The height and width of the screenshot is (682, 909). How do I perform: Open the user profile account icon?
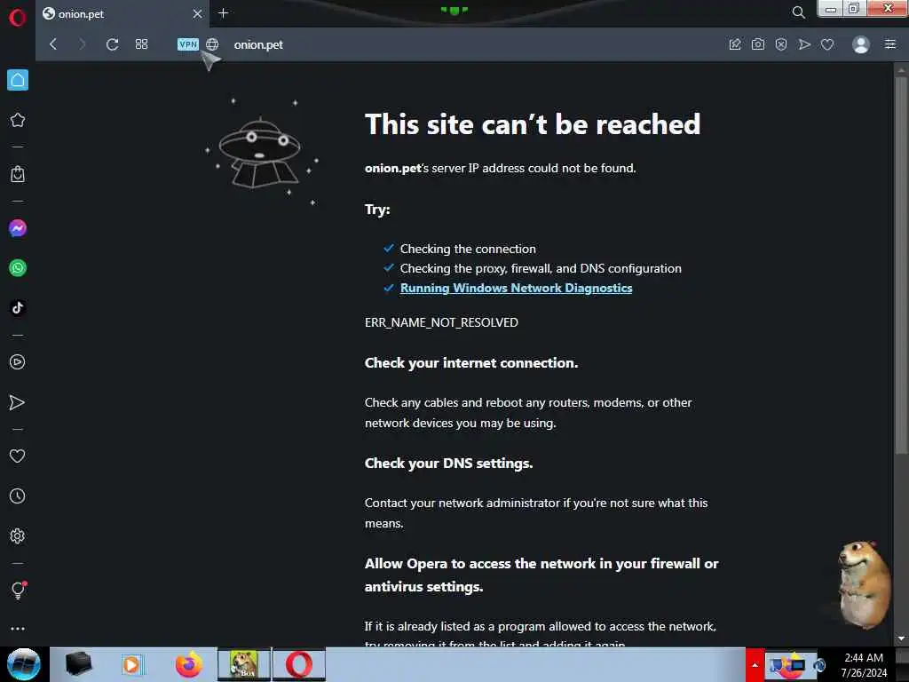coord(861,44)
